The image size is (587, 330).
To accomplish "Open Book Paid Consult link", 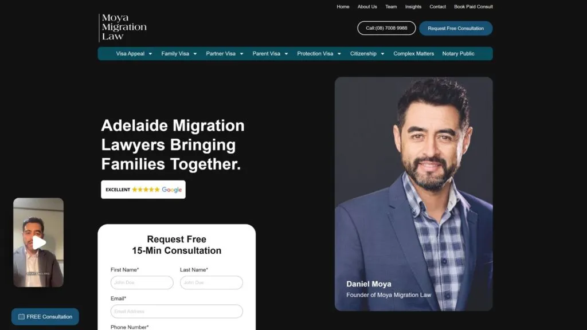I will tap(473, 7).
